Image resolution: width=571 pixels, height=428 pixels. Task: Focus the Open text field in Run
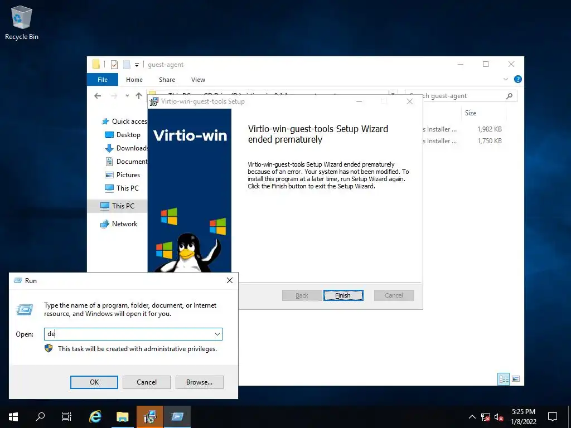pyautogui.click(x=129, y=334)
